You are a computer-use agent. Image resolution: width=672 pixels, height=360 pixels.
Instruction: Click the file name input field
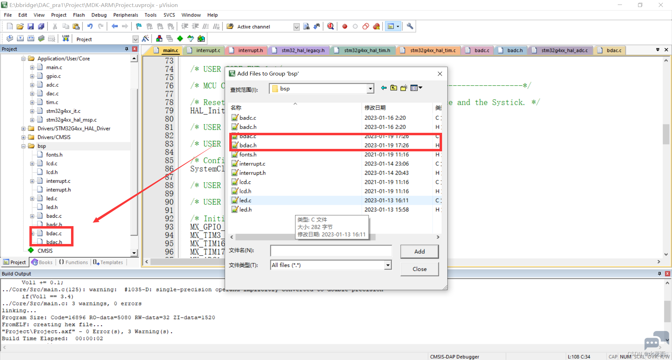[x=331, y=251]
